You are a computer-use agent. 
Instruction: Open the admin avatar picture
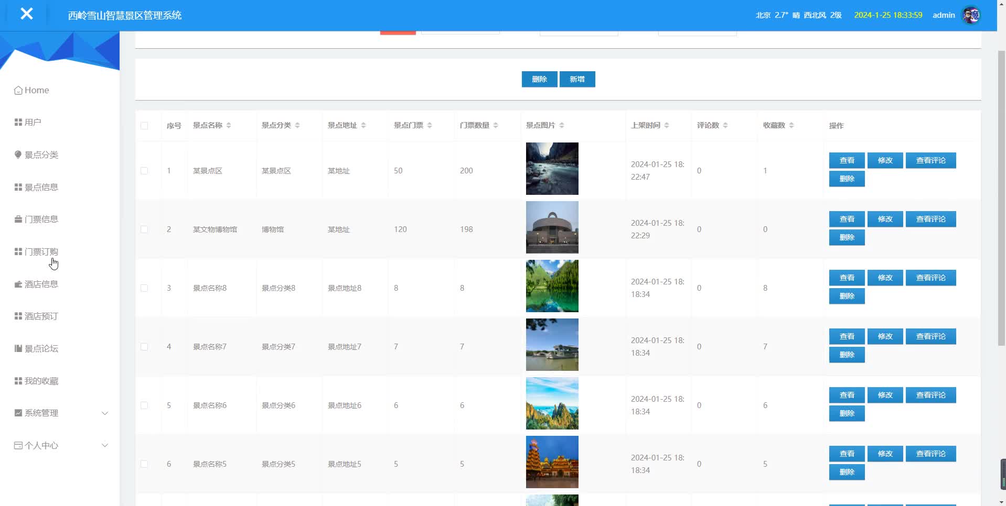click(971, 15)
